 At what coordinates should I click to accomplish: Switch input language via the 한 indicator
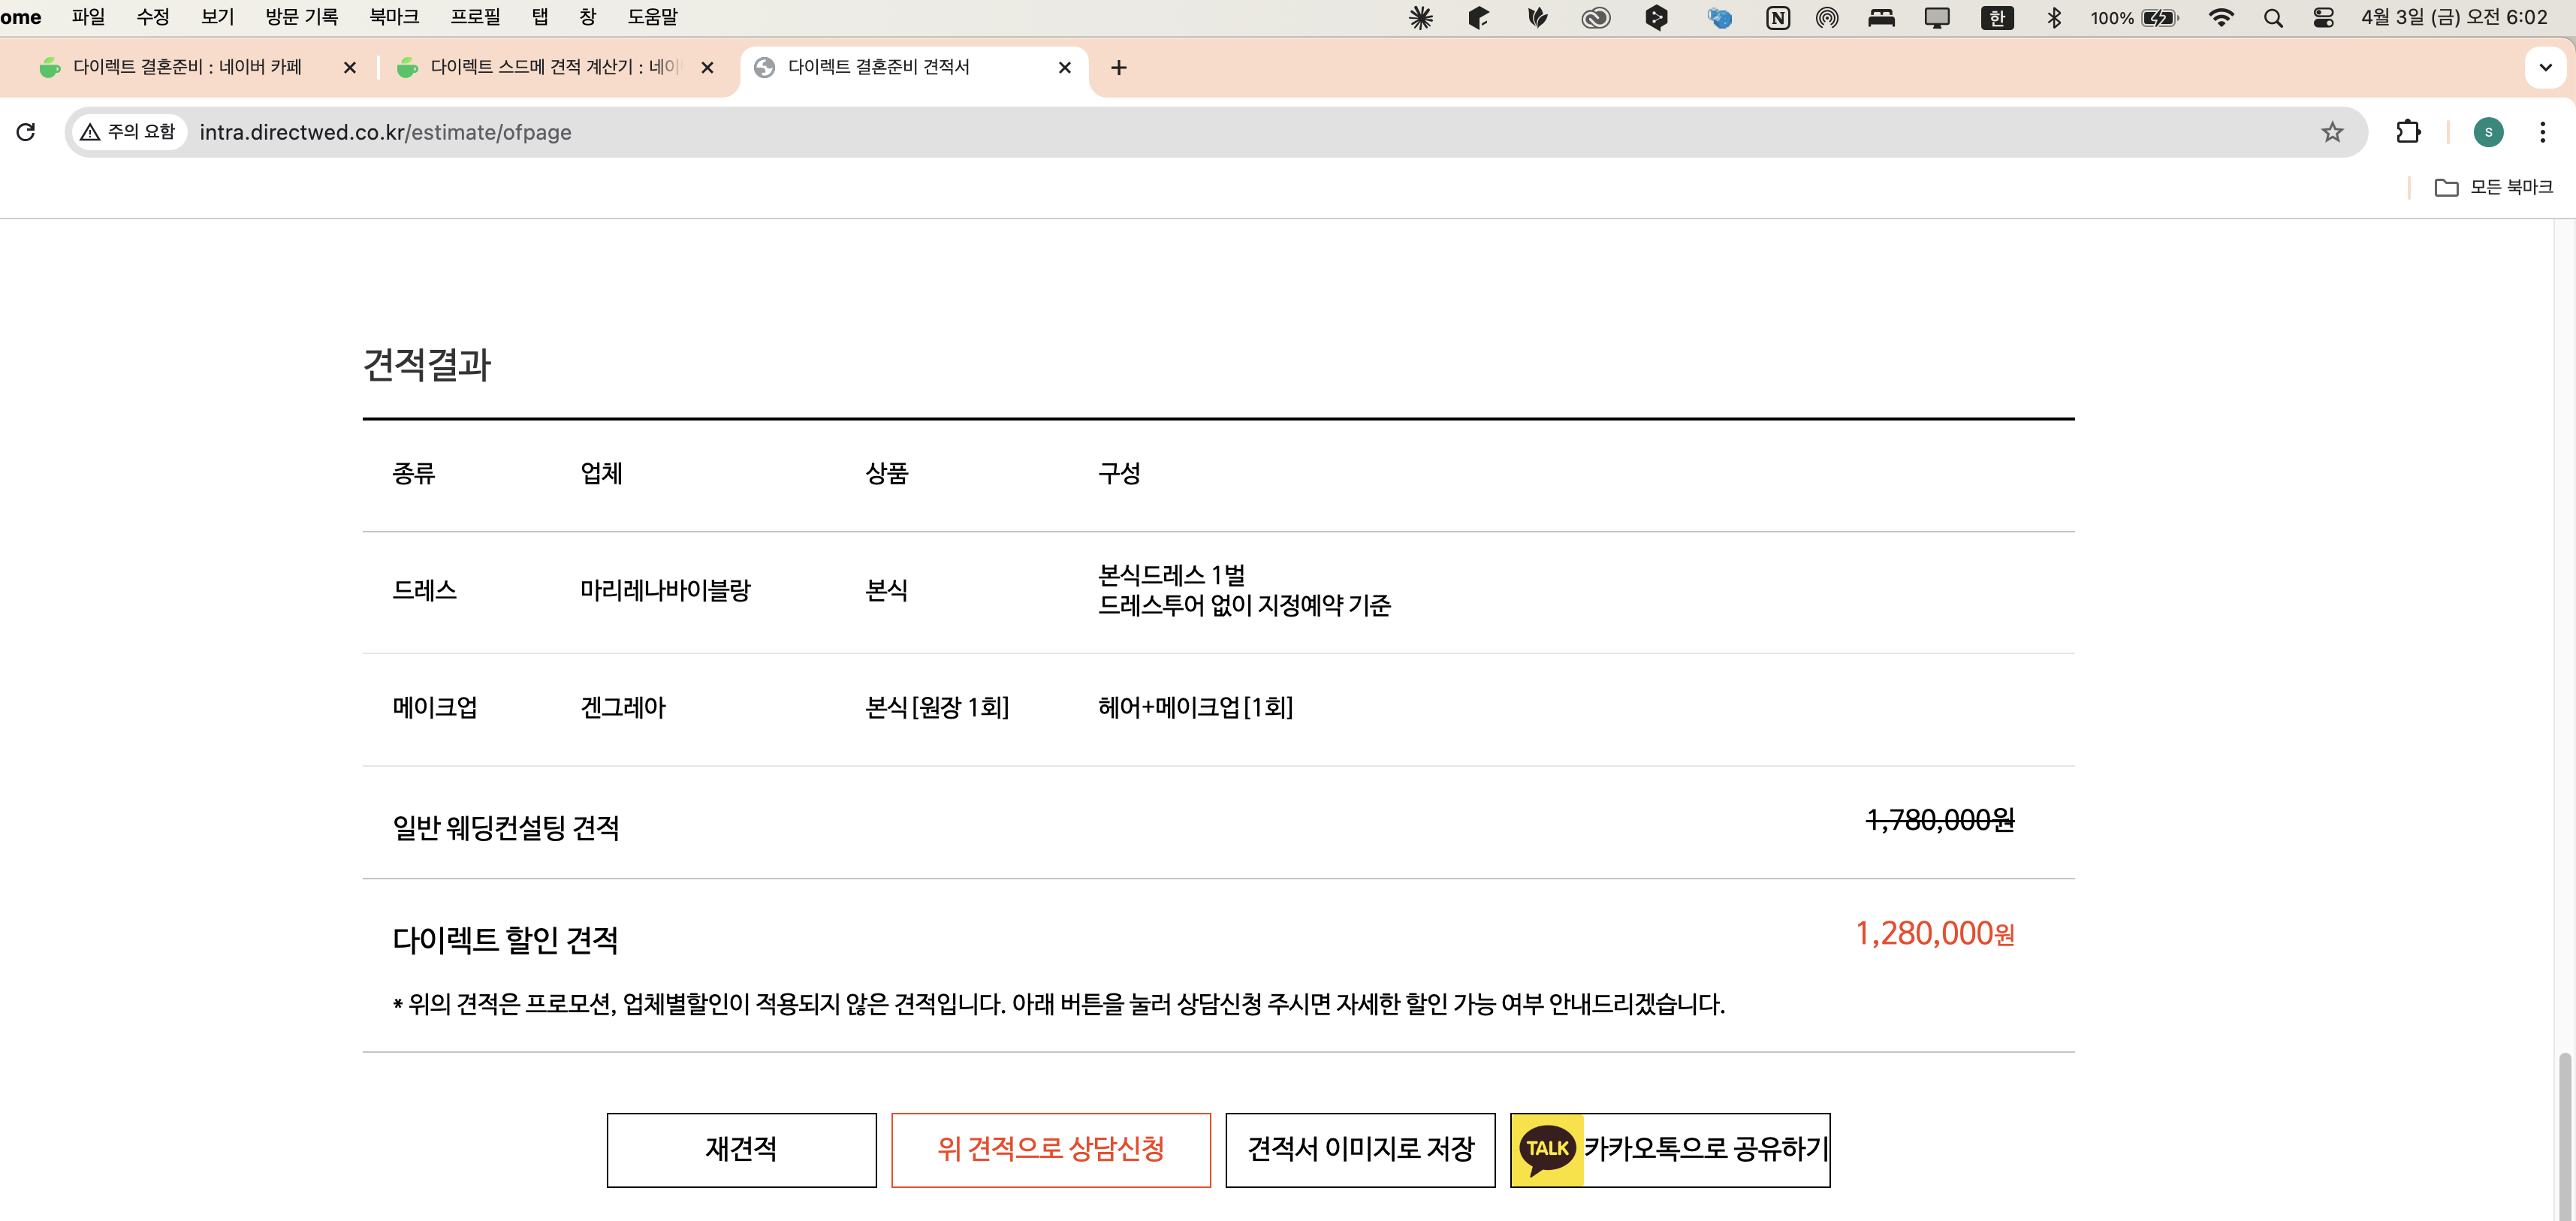click(x=1997, y=17)
